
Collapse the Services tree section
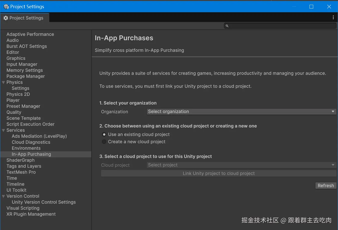4,130
